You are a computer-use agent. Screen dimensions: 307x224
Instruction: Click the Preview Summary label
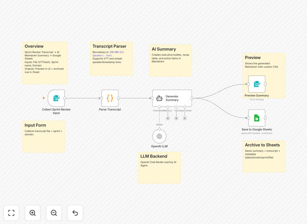click(257, 95)
